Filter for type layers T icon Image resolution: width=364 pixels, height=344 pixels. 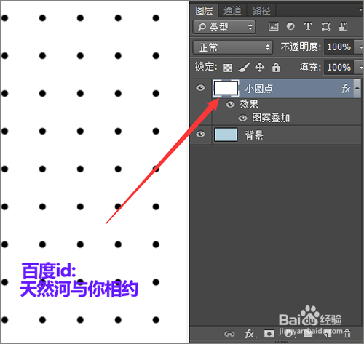[x=308, y=26]
